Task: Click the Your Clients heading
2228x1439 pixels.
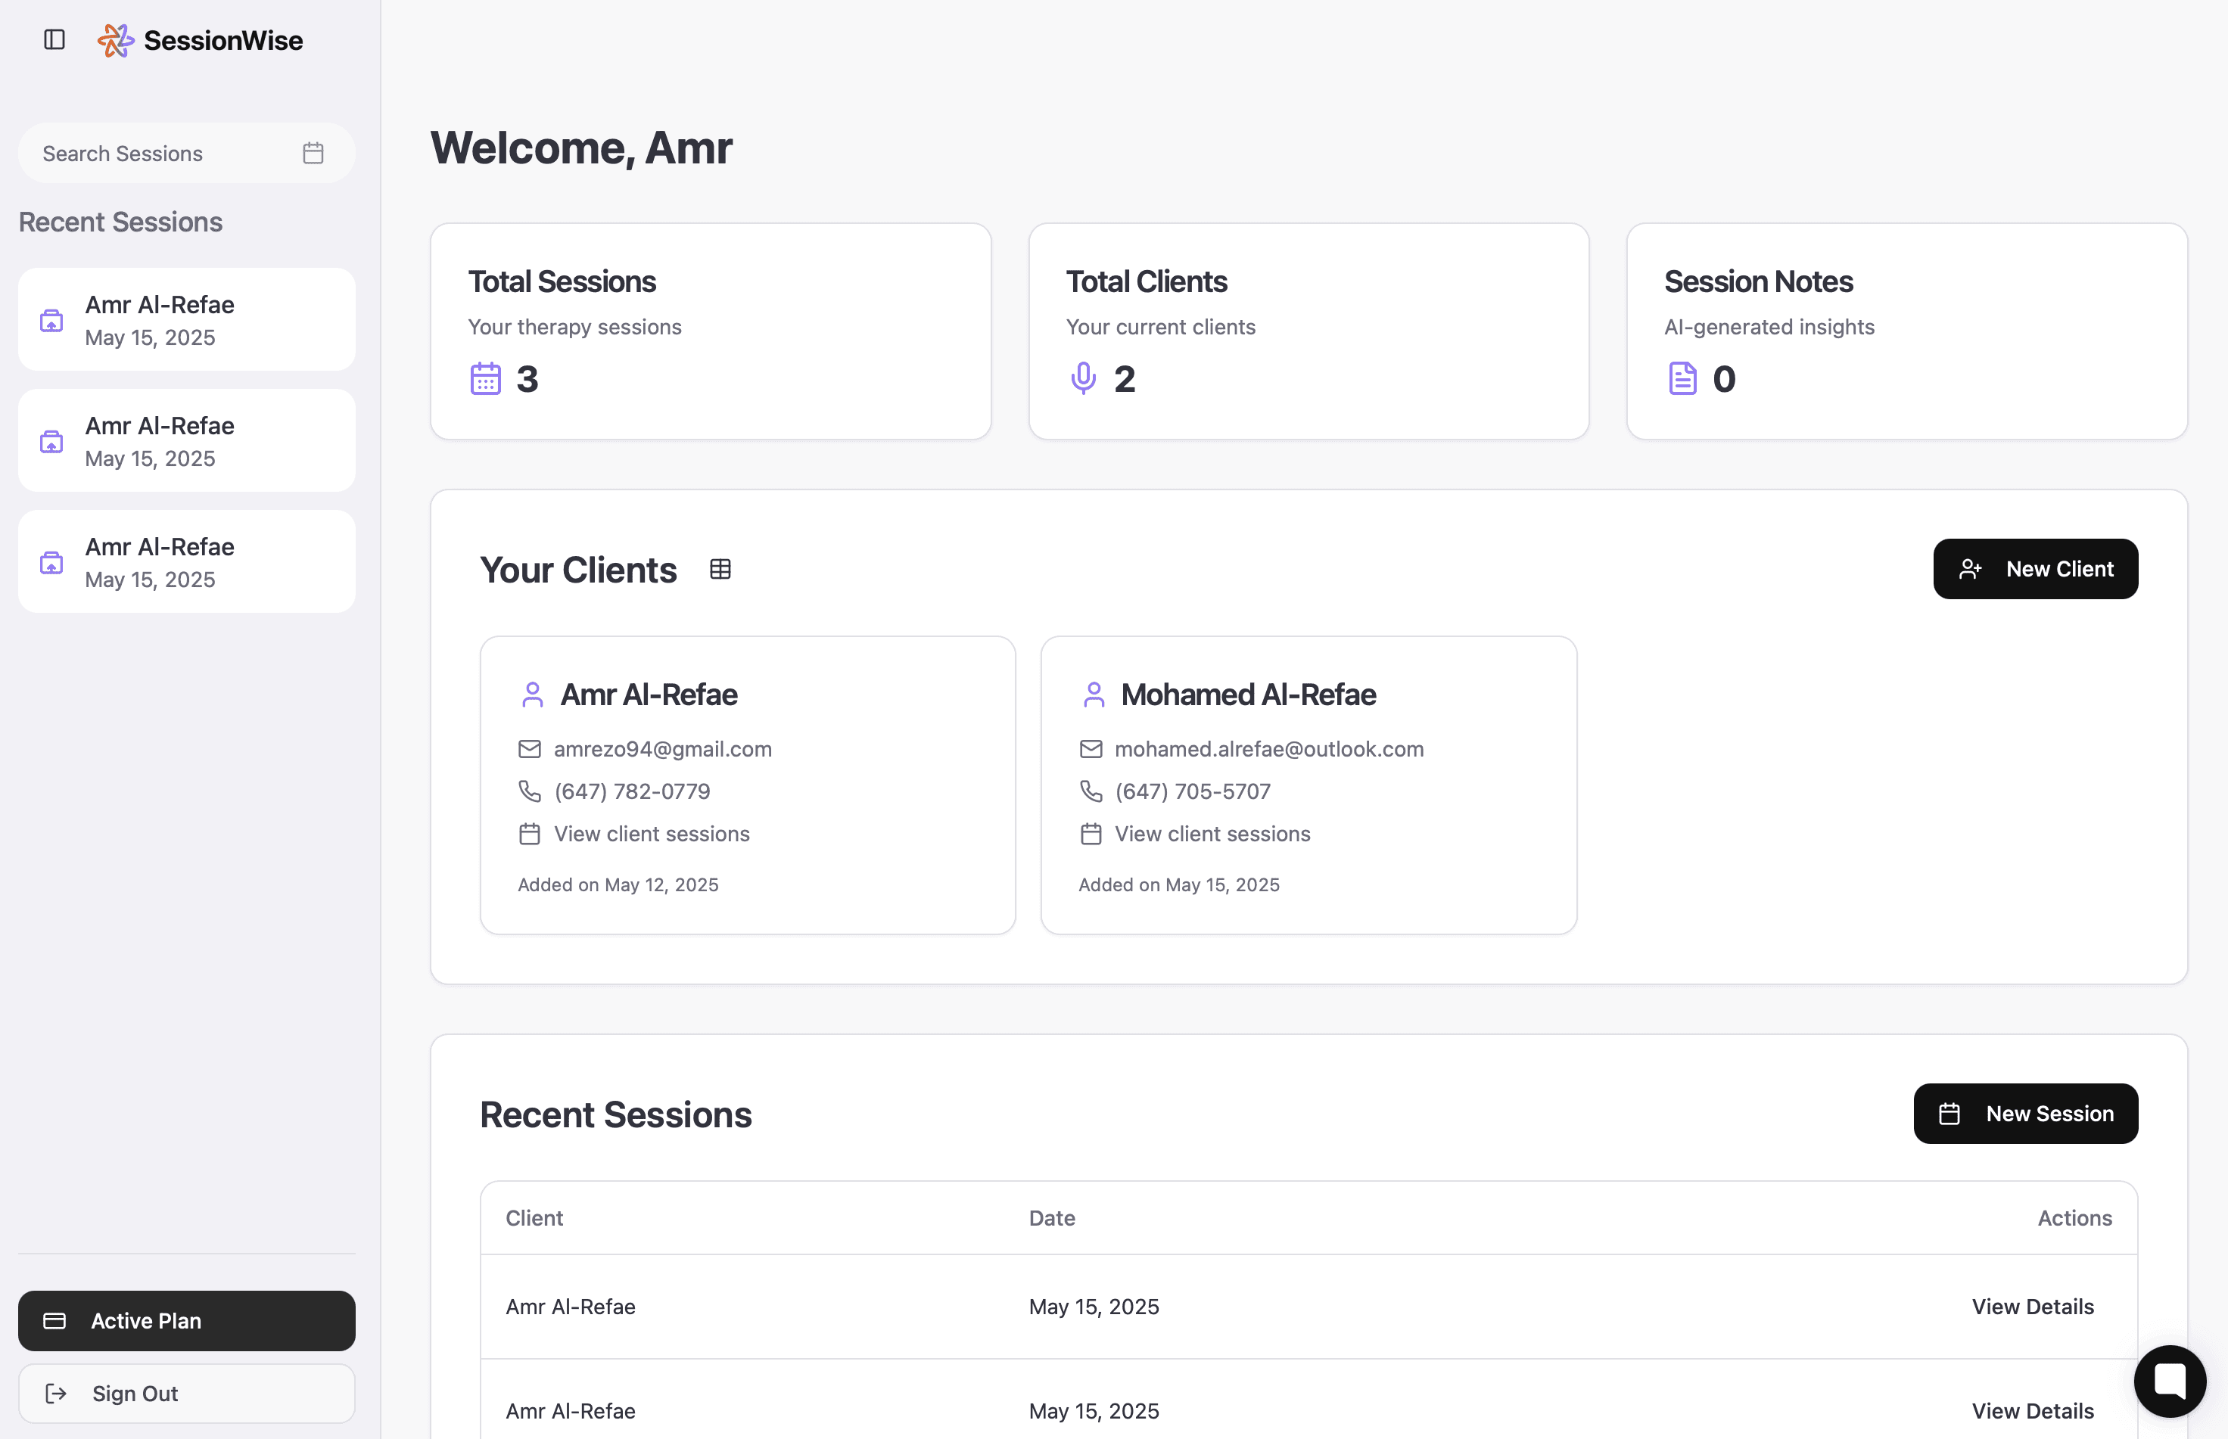Action: pyautogui.click(x=578, y=570)
